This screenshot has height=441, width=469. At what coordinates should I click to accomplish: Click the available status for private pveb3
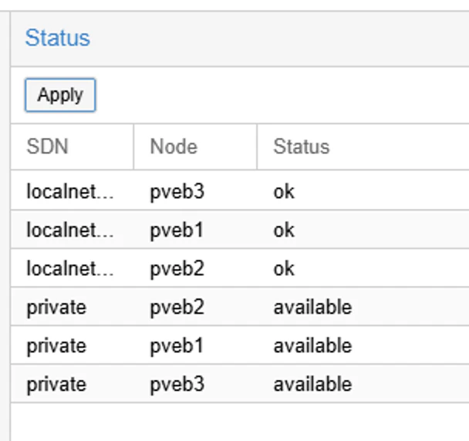point(312,384)
